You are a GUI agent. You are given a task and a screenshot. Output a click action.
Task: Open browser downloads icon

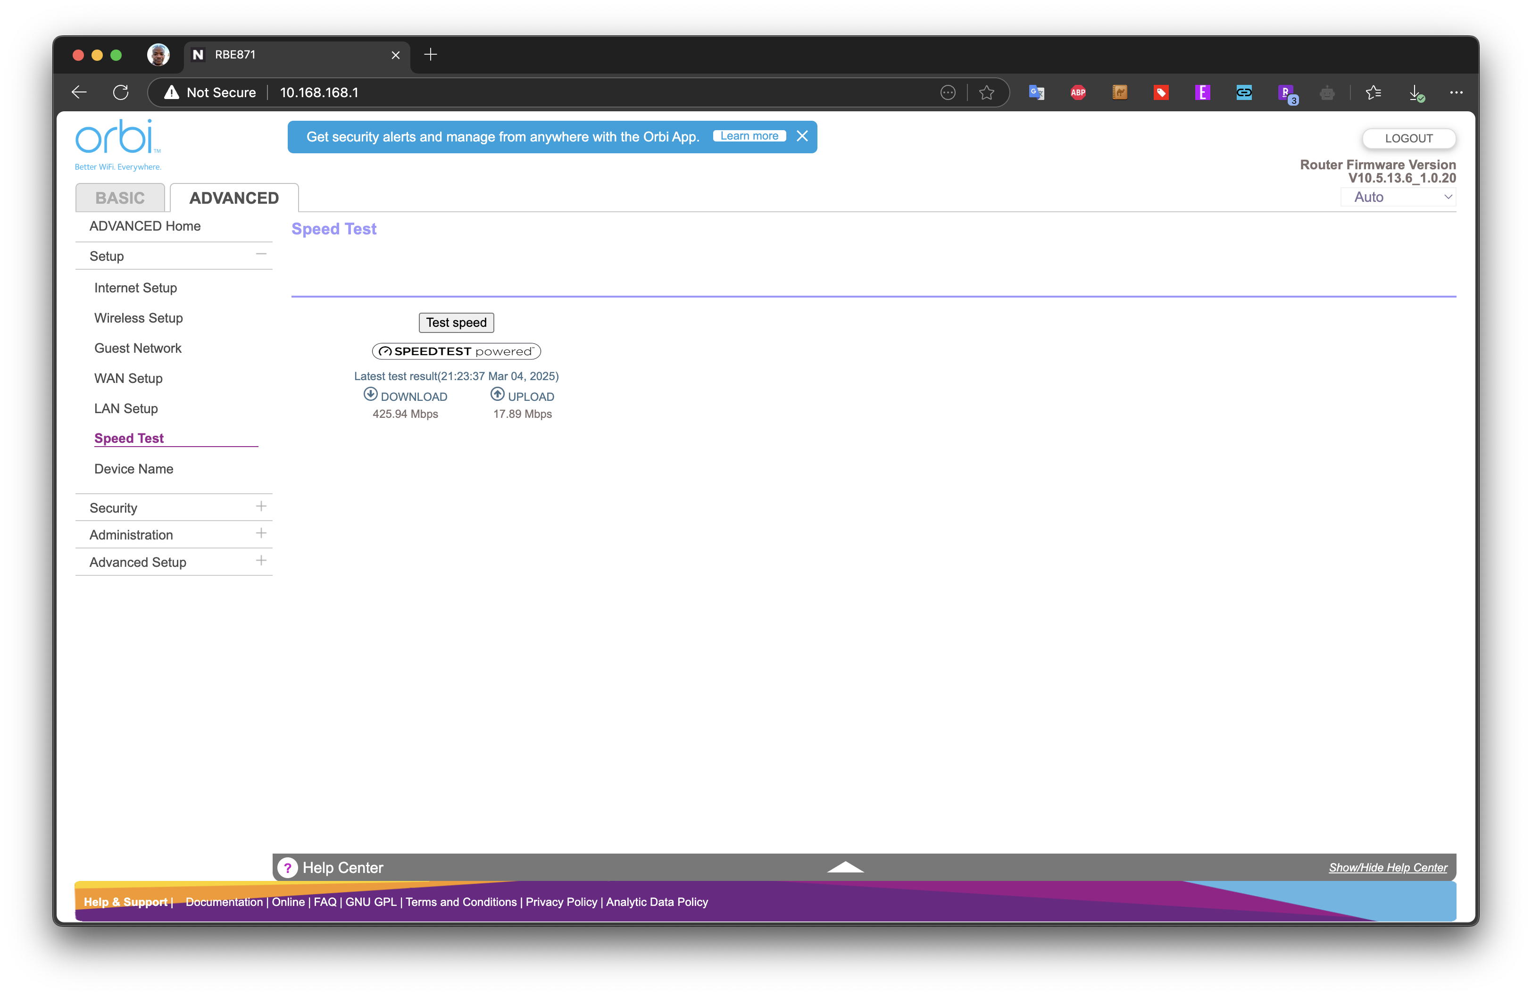point(1416,92)
